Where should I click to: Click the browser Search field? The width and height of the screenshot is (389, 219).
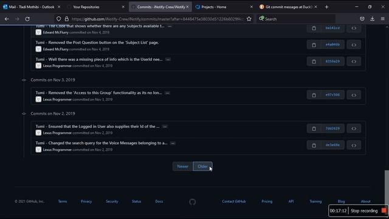click(297, 19)
